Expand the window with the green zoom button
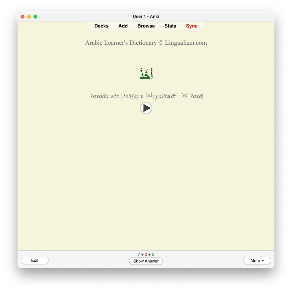Image resolution: width=292 pixels, height=292 pixels. (x=35, y=17)
